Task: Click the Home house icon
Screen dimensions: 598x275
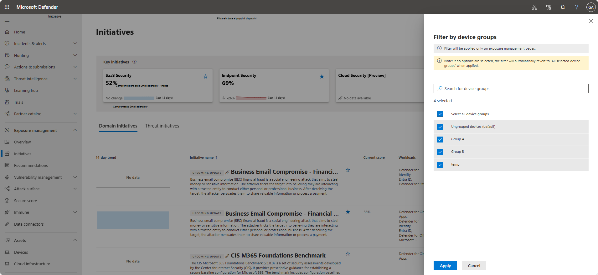Action: click(7, 32)
